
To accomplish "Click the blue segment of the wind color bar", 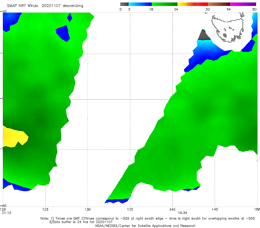I will (x=140, y=4).
